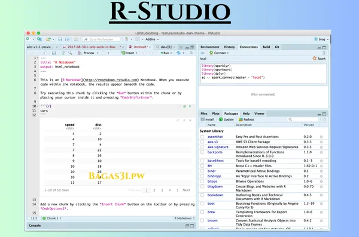Click run all chunks above icon
The width and height of the screenshot is (359, 237).
click(x=184, y=106)
